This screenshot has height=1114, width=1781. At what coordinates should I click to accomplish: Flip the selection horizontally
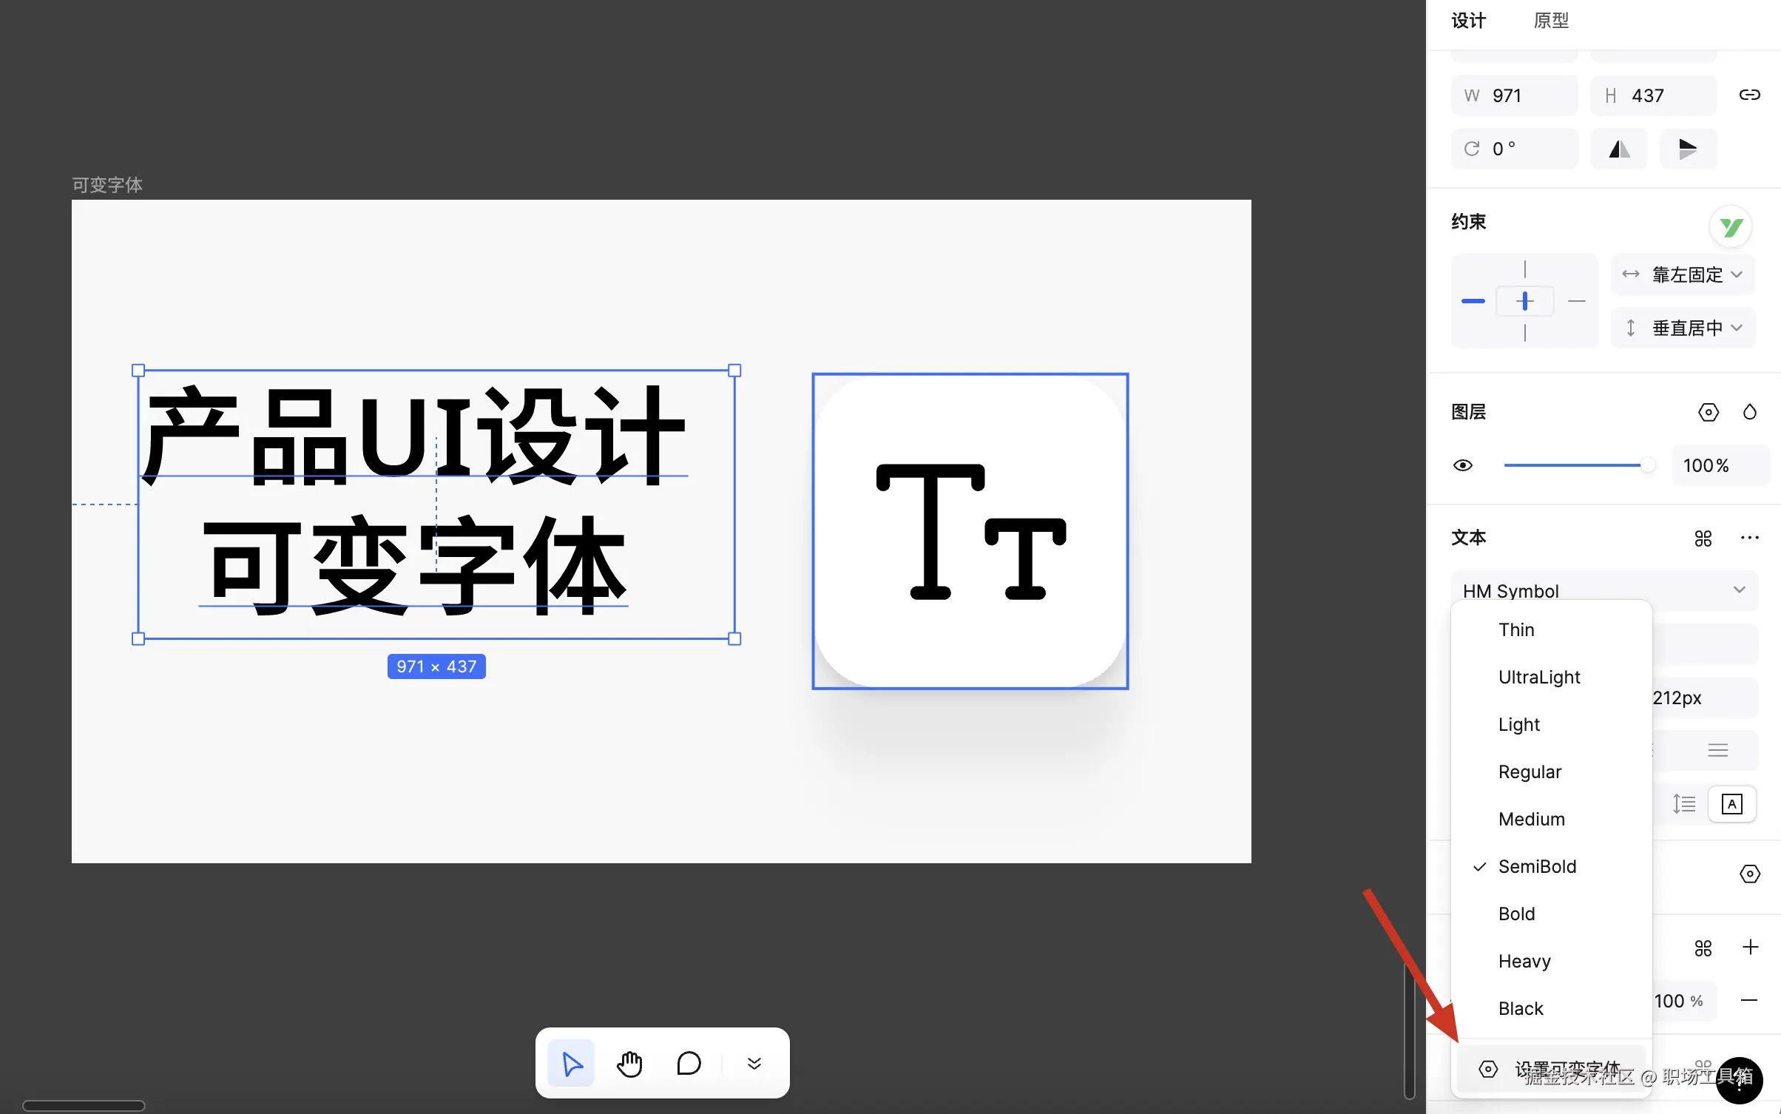1619,149
